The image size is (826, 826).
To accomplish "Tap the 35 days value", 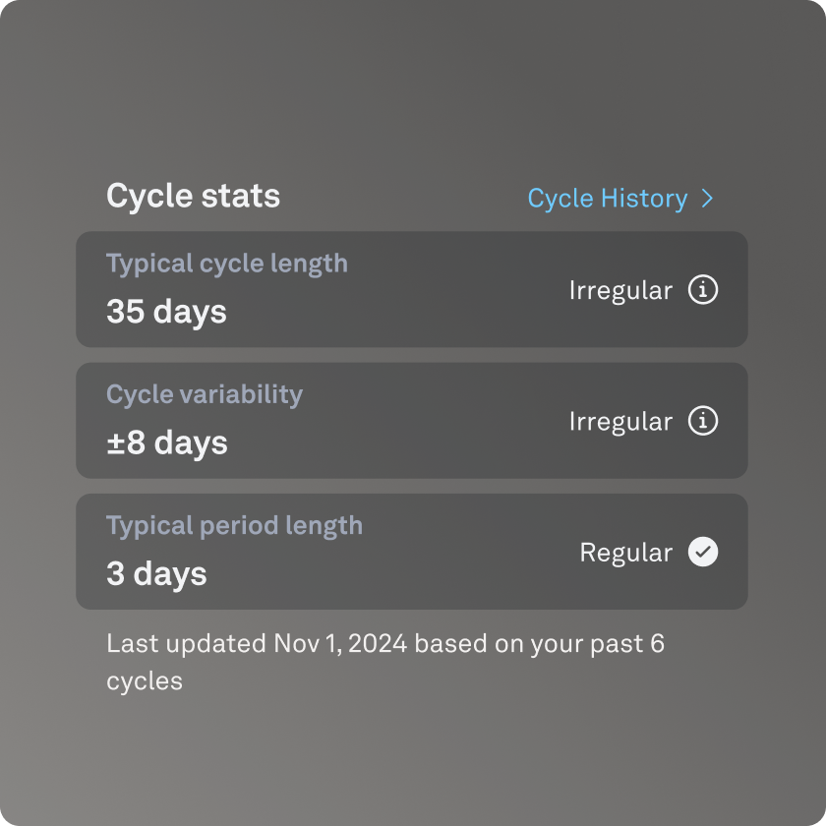I will pyautogui.click(x=166, y=312).
